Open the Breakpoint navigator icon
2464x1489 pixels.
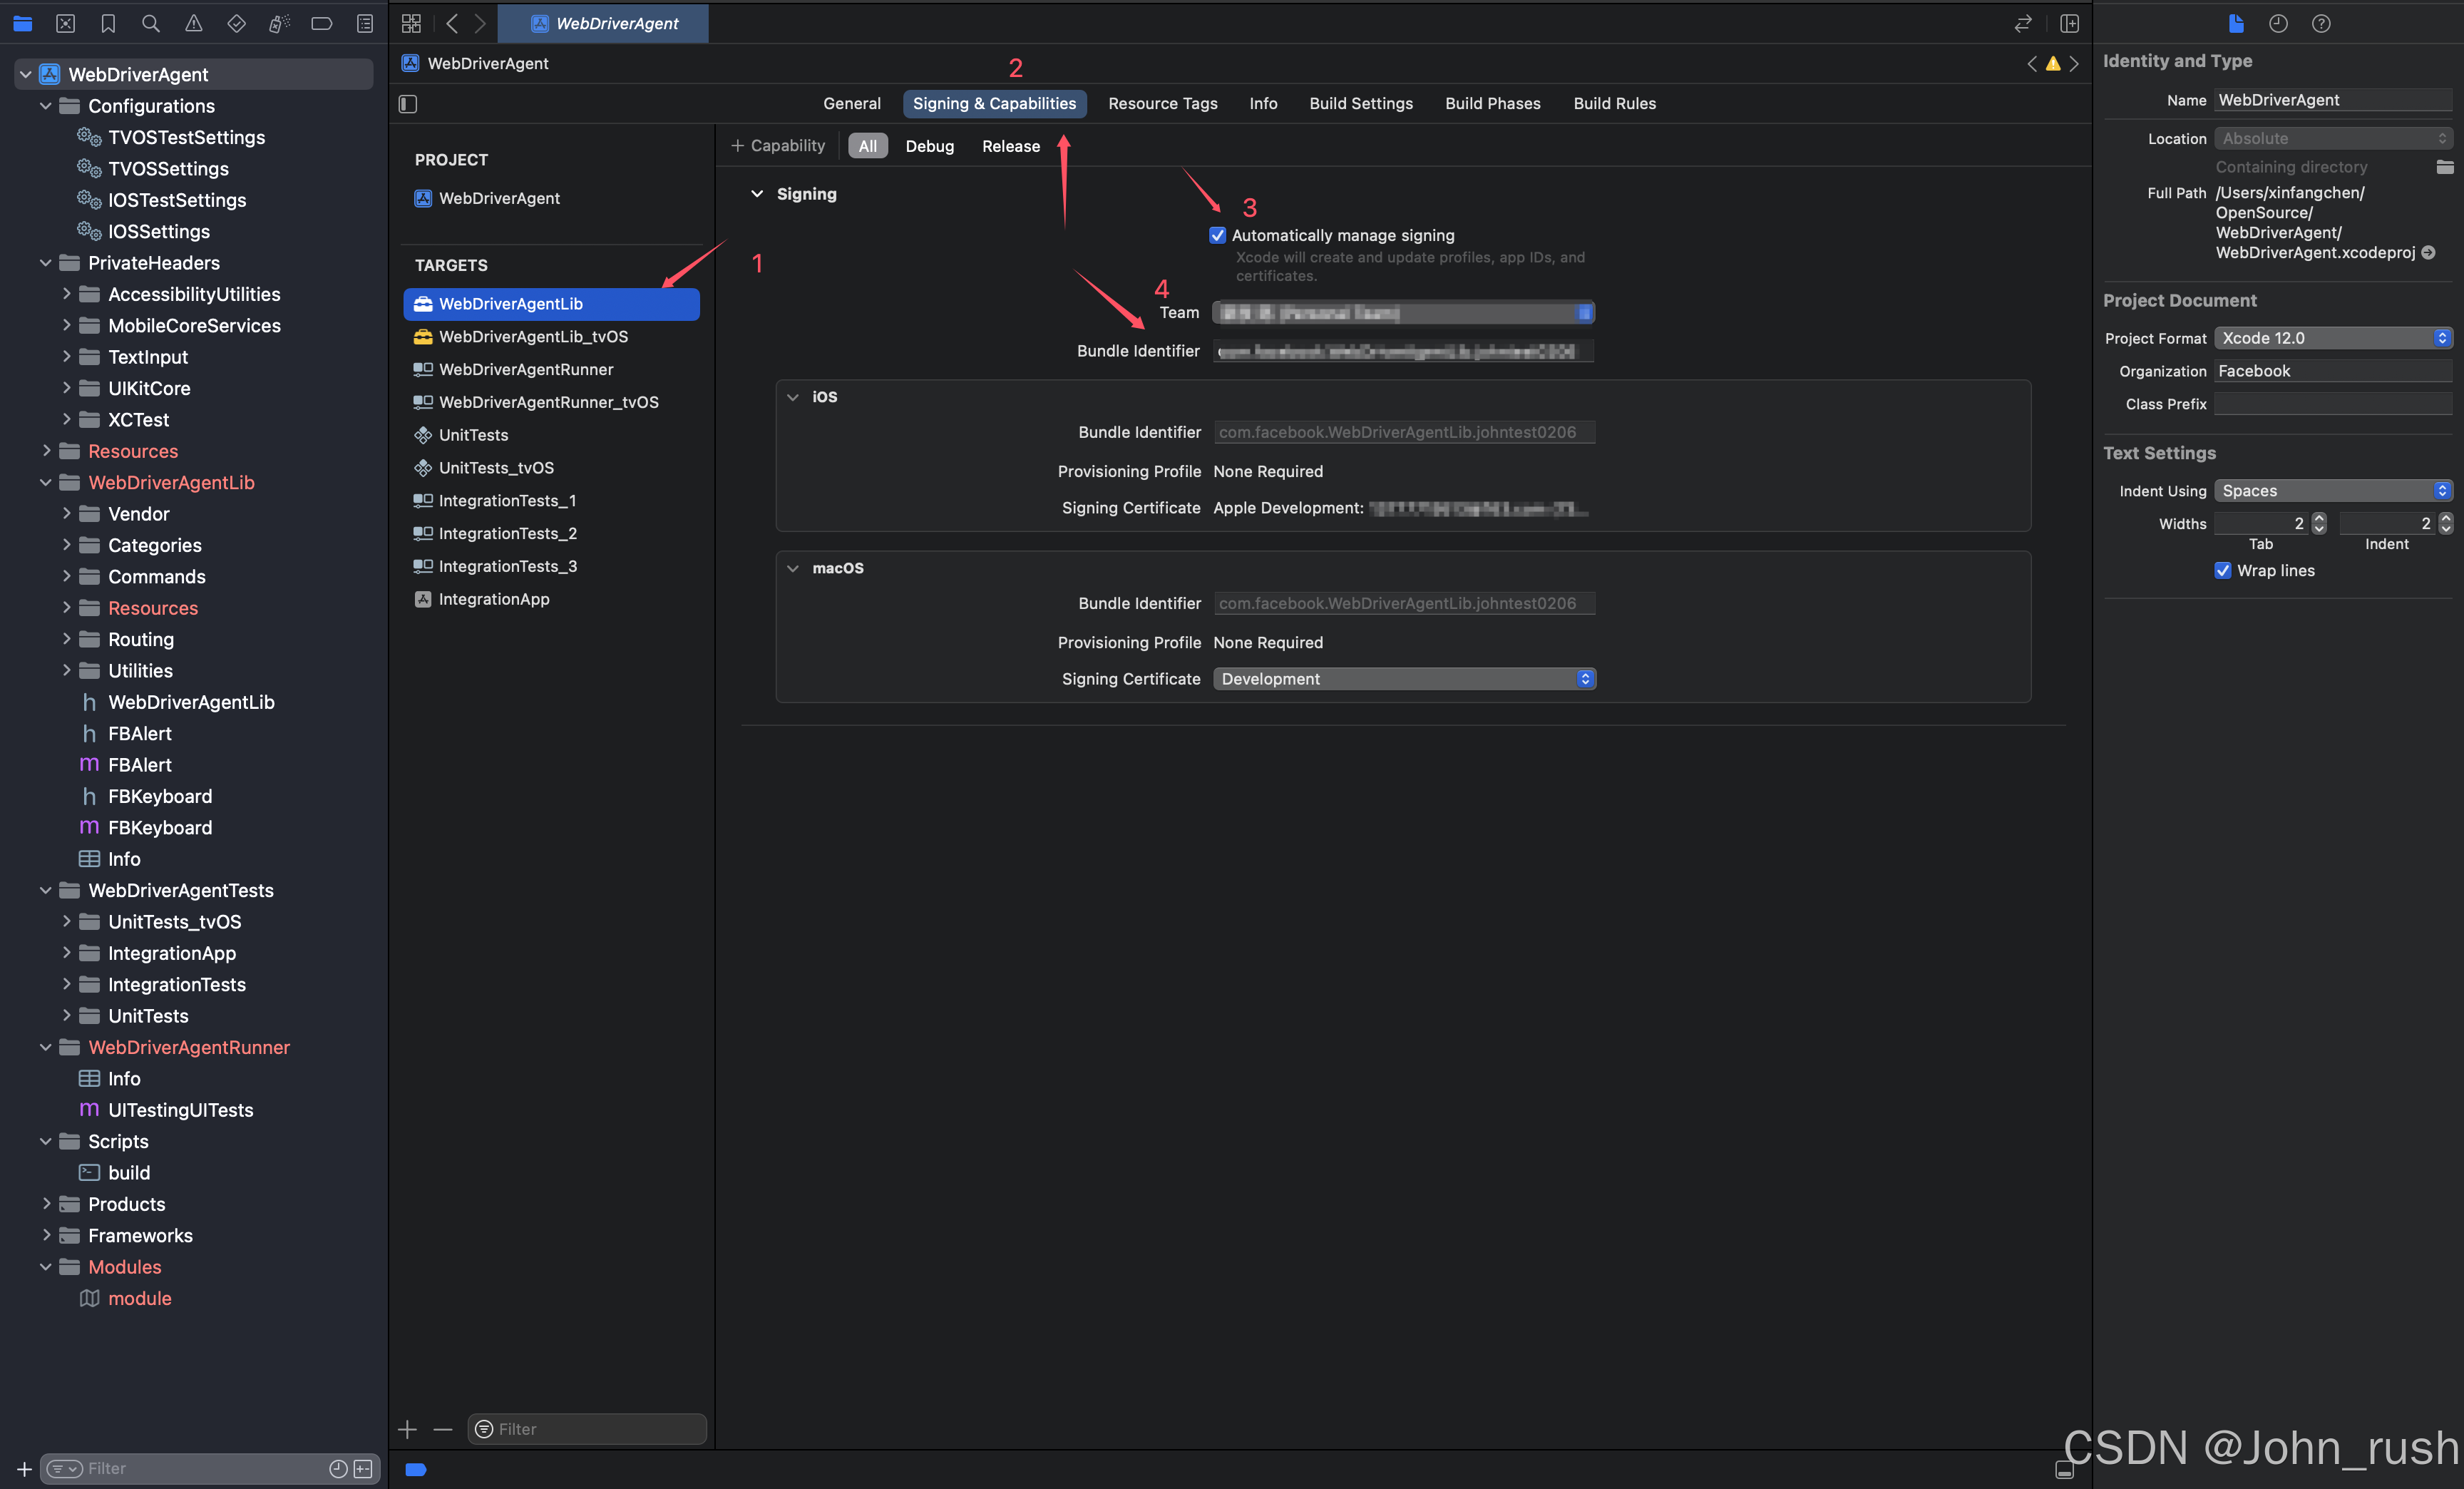(x=322, y=23)
